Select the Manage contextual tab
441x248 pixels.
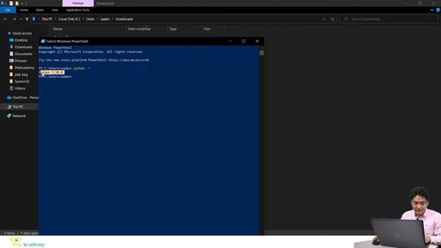coord(78,3)
